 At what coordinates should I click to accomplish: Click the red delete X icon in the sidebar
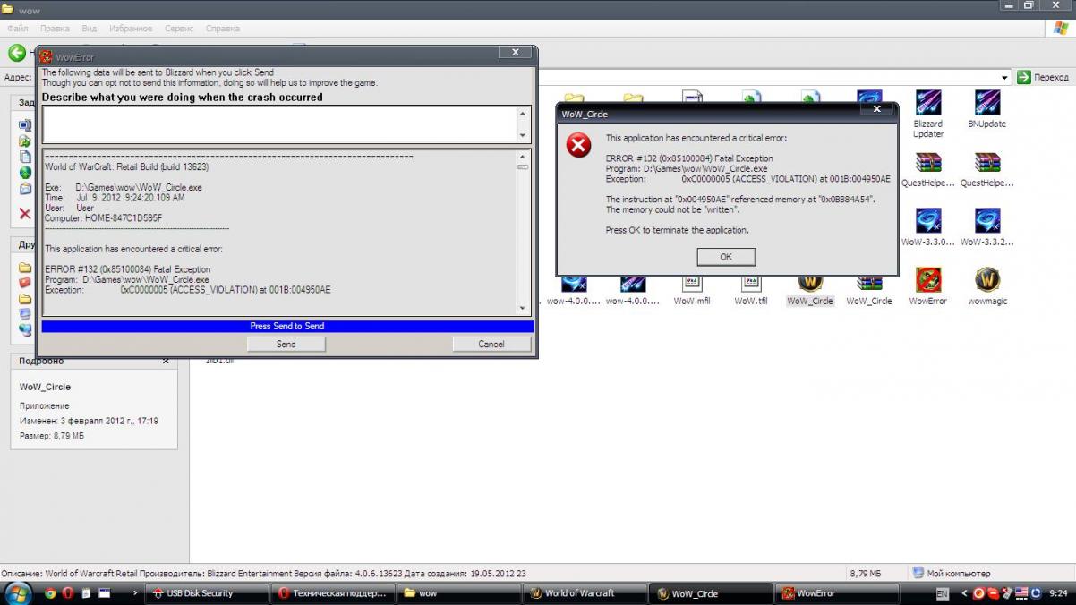tap(25, 214)
